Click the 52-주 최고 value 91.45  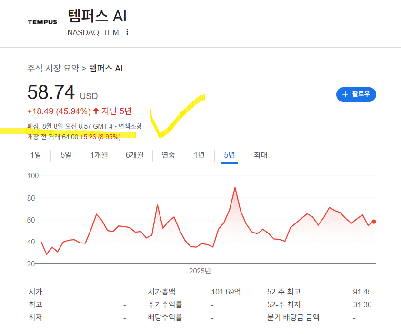[362, 292]
